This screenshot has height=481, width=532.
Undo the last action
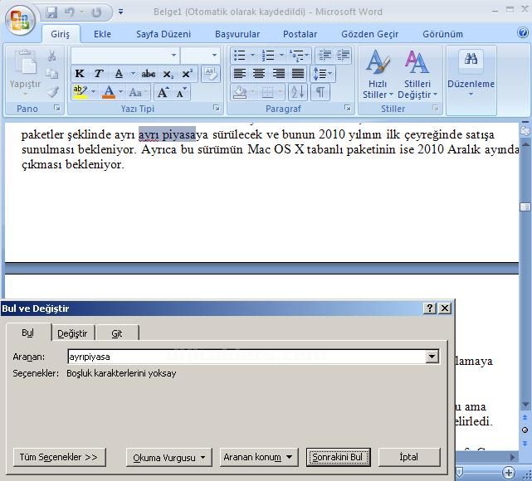[70, 13]
